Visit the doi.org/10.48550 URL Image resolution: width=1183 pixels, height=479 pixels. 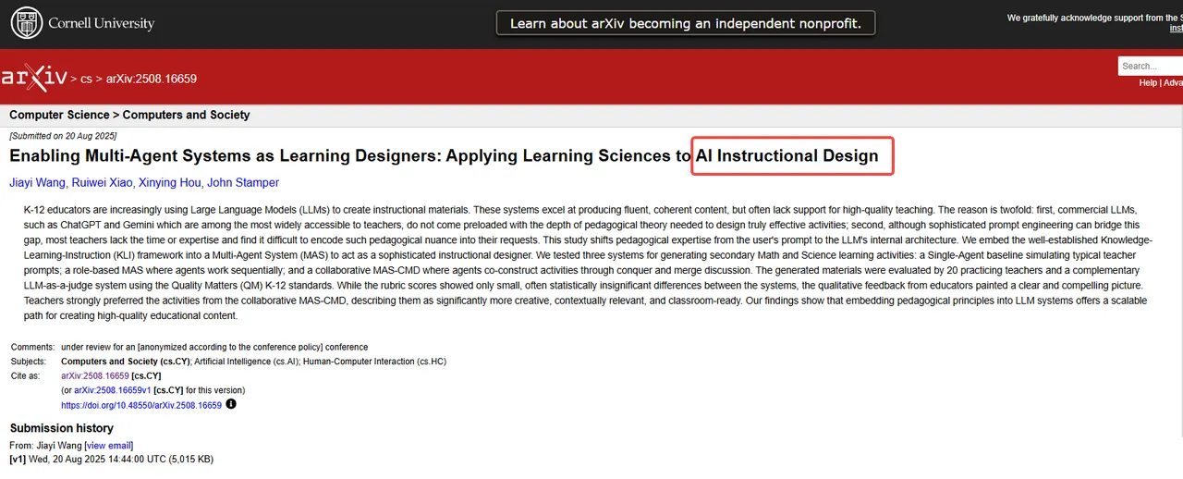(141, 405)
